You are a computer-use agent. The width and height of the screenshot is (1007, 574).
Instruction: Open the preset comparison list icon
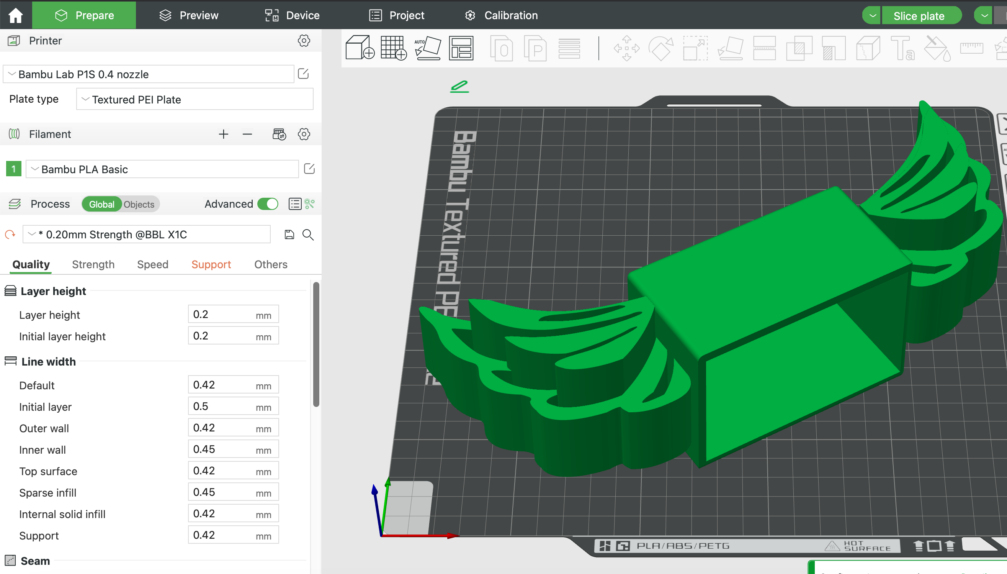295,204
